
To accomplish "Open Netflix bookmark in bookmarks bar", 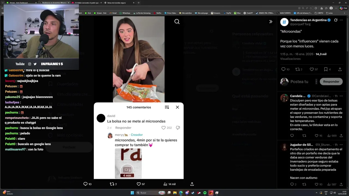I will tap(157, 13).
